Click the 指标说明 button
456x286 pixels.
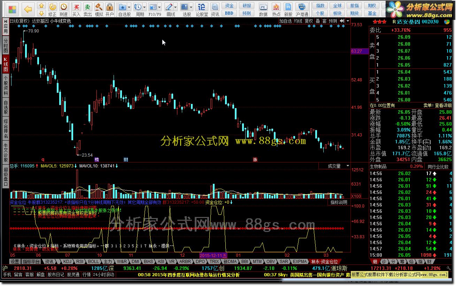(339, 202)
